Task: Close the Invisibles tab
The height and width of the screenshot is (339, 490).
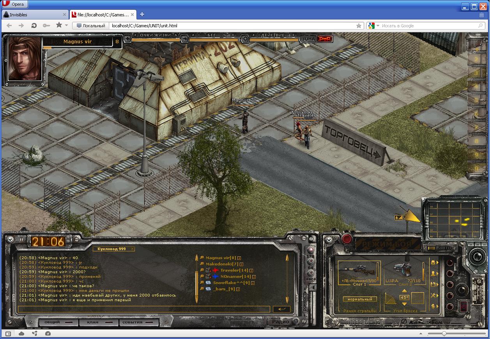Action: pyautogui.click(x=64, y=15)
